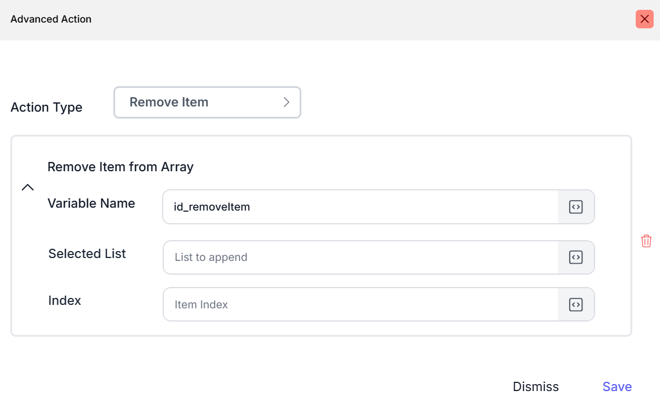Screen dimensions: 660x398
Task: Click the arrow chevron inside Remove Item dropdown
Action: point(286,102)
